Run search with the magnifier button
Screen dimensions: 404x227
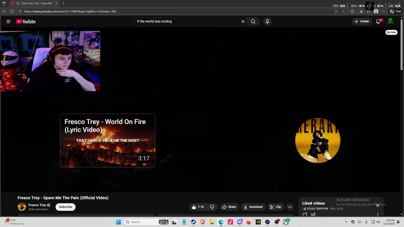pos(253,21)
